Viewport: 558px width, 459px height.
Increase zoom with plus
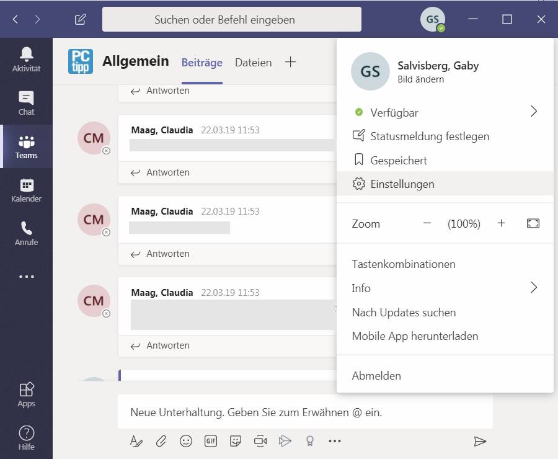[x=501, y=223]
